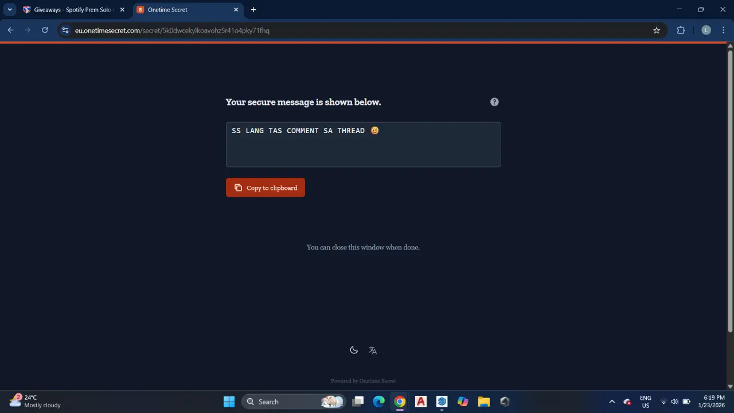The image size is (734, 413).
Task: Click inside the secret message text box
Action: [x=363, y=145]
